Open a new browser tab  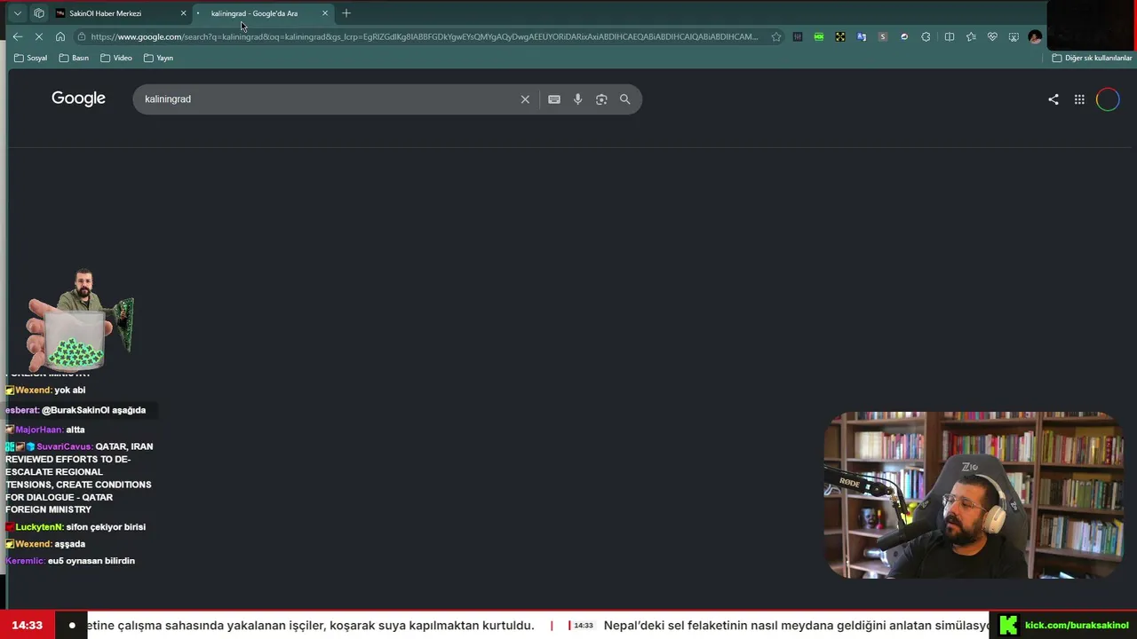(346, 13)
